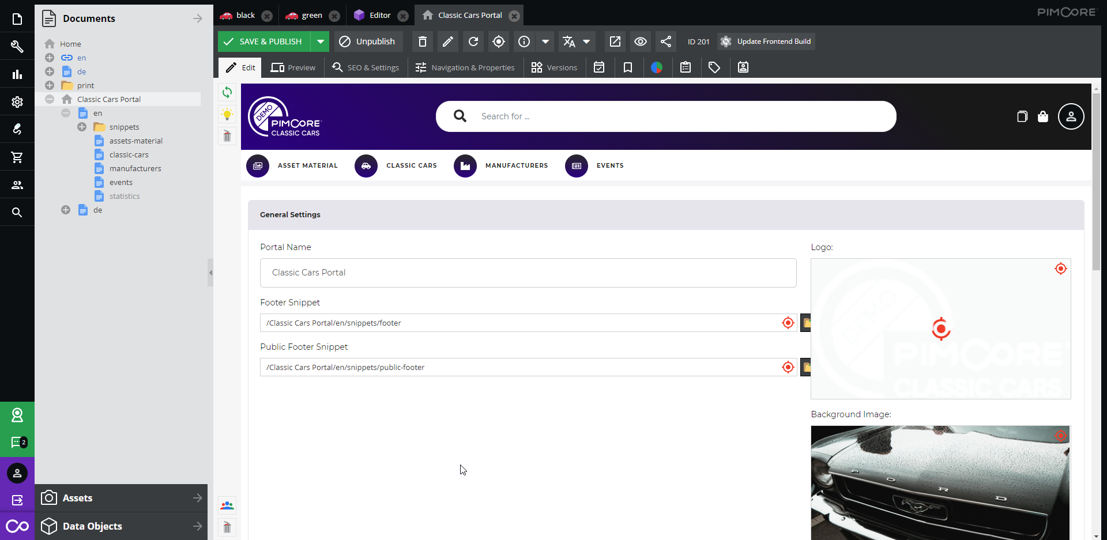Open the dropdown arrow next to info icon
This screenshot has height=540, width=1107.
pos(545,41)
